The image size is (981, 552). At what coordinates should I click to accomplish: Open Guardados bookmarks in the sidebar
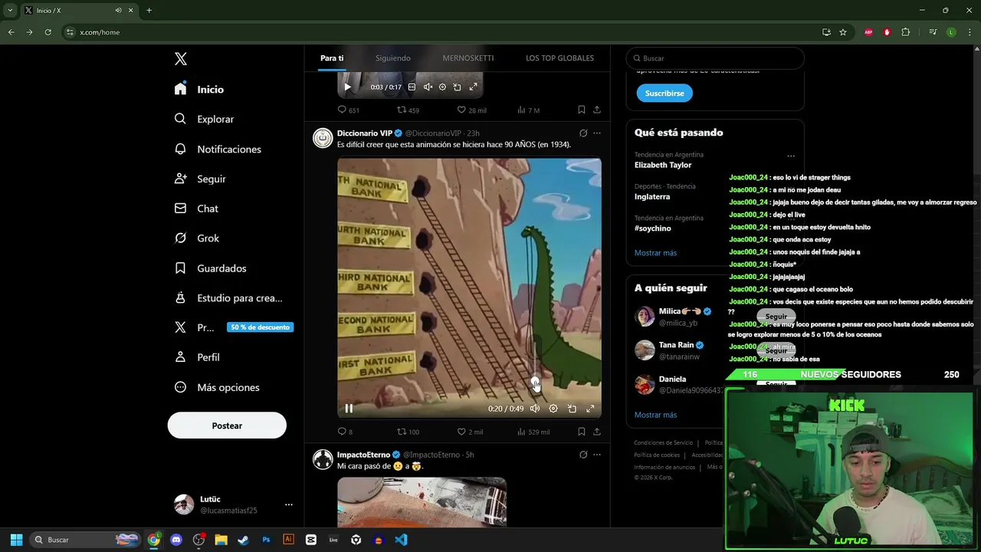point(210,268)
